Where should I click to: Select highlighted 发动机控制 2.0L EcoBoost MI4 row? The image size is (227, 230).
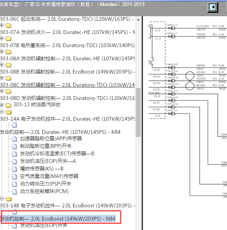[58, 219]
